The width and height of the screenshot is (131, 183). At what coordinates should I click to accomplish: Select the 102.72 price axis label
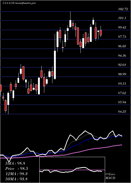(123, 9)
